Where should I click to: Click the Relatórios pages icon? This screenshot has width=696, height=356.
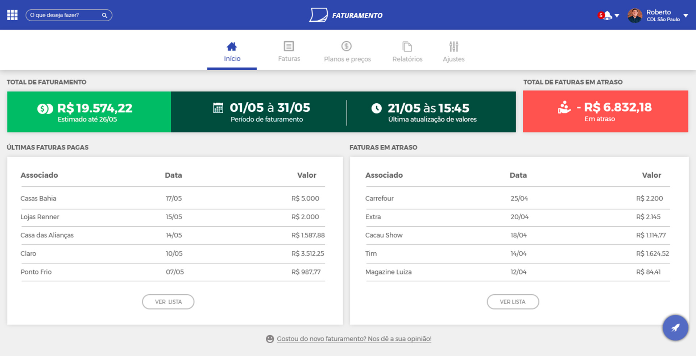(407, 46)
